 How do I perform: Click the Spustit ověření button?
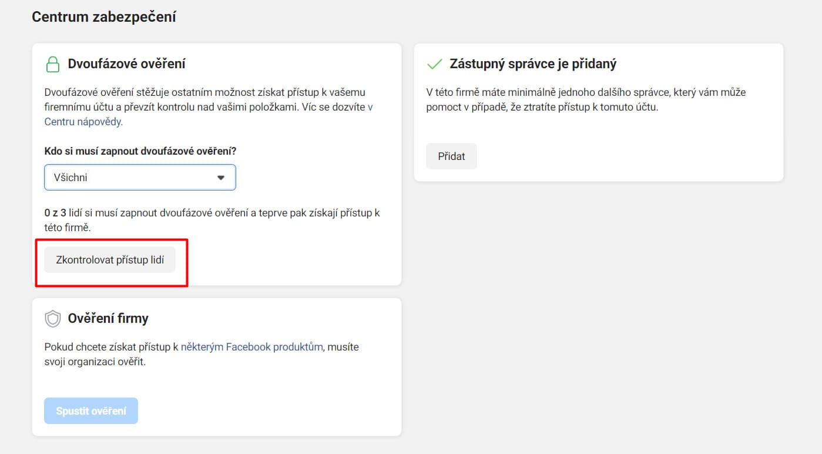(x=91, y=411)
